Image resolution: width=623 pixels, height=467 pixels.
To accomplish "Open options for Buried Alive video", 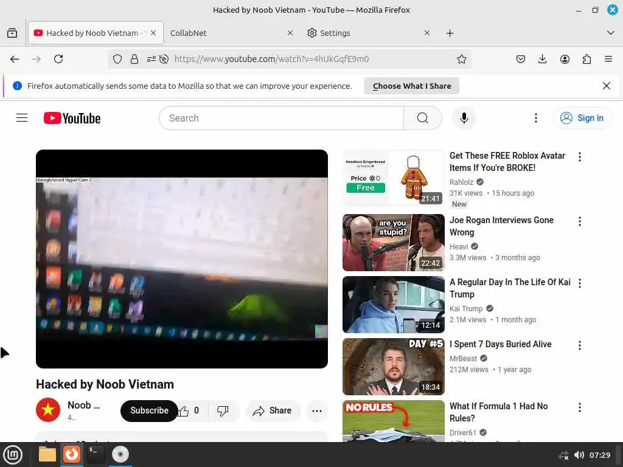I will (x=580, y=345).
